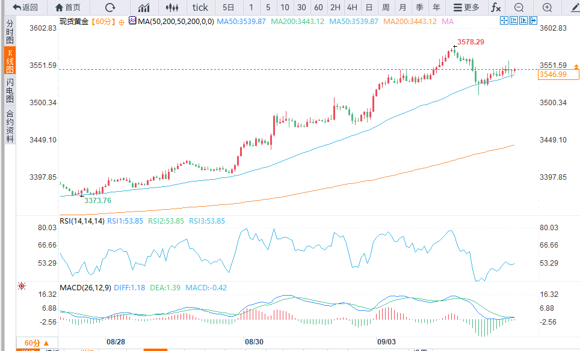
Task: Open the K线图 side tab
Action: click(10, 61)
